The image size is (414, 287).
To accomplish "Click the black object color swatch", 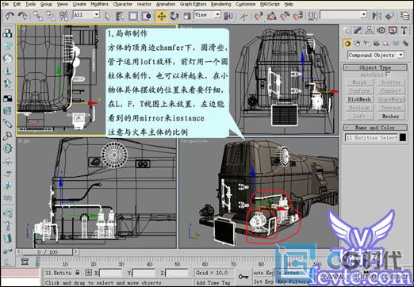I will [403, 137].
